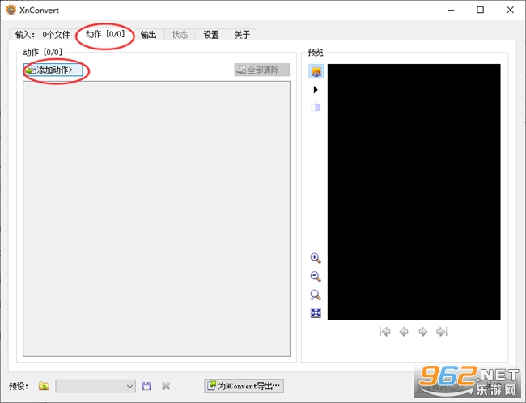Click the empty actions list area
Screen dimensions: 526x403
tap(156, 218)
